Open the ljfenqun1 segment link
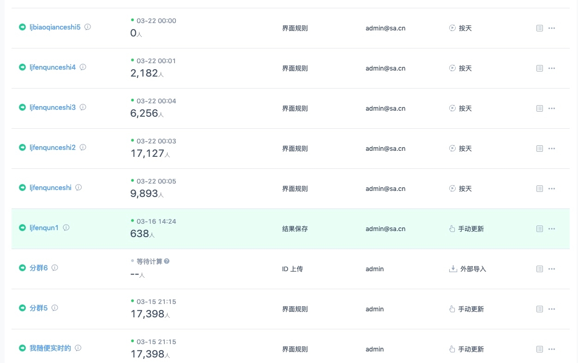The height and width of the screenshot is (363, 578). pos(44,227)
